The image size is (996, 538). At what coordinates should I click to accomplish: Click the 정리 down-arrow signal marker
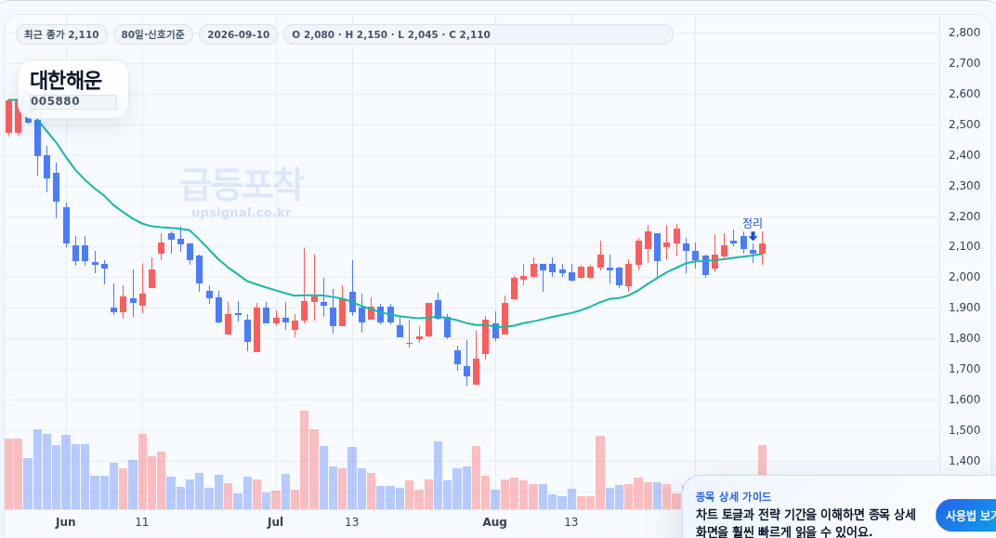[753, 236]
